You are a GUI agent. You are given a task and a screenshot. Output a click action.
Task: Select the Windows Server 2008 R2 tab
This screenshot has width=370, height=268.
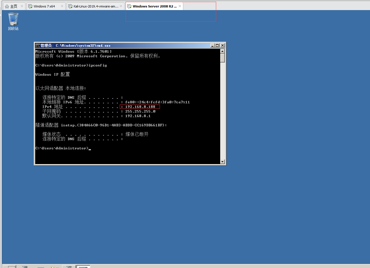point(154,6)
